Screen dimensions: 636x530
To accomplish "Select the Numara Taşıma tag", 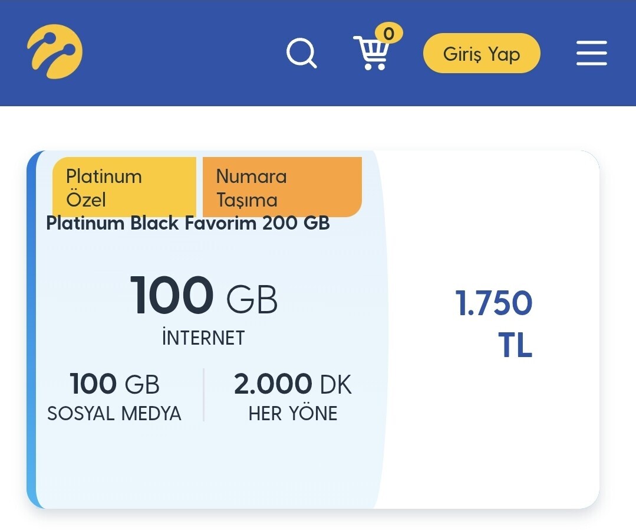I will coord(282,187).
